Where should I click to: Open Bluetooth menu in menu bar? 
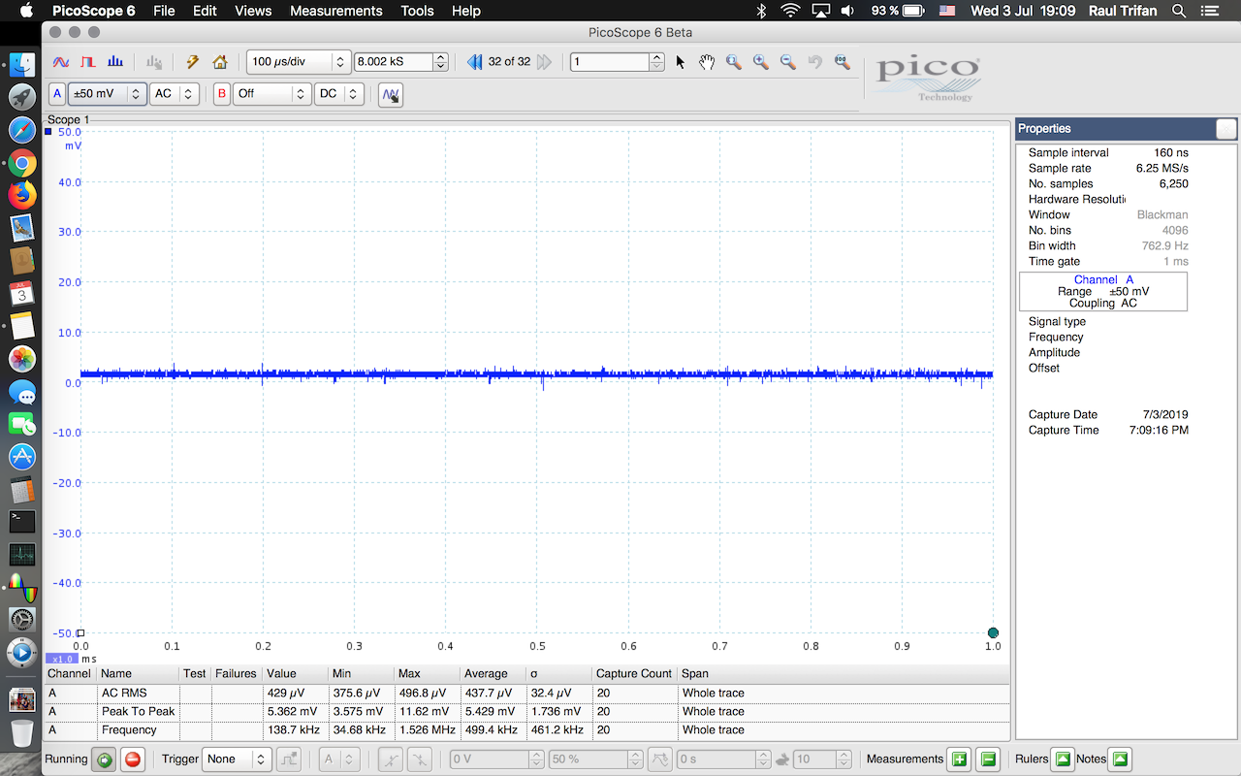pos(762,11)
